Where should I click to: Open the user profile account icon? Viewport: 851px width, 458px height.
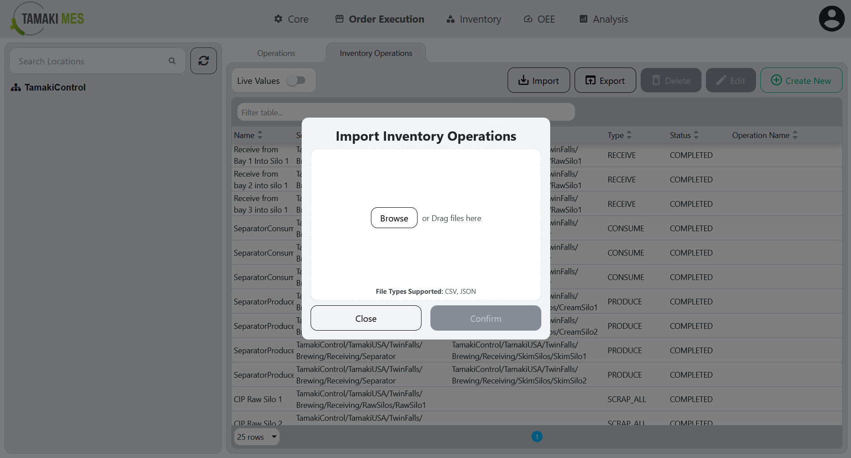831,18
